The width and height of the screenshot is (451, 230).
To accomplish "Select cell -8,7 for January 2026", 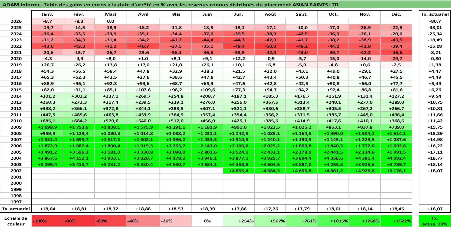I will pos(47,21).
